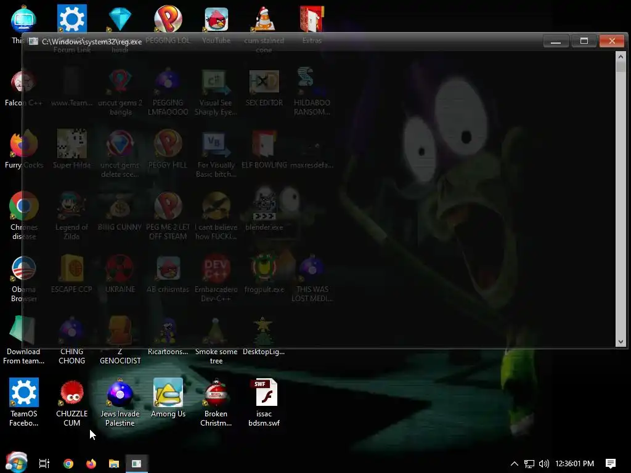Select the Angry Birds YouTube shortcut icon
The image size is (631, 473).
click(216, 19)
